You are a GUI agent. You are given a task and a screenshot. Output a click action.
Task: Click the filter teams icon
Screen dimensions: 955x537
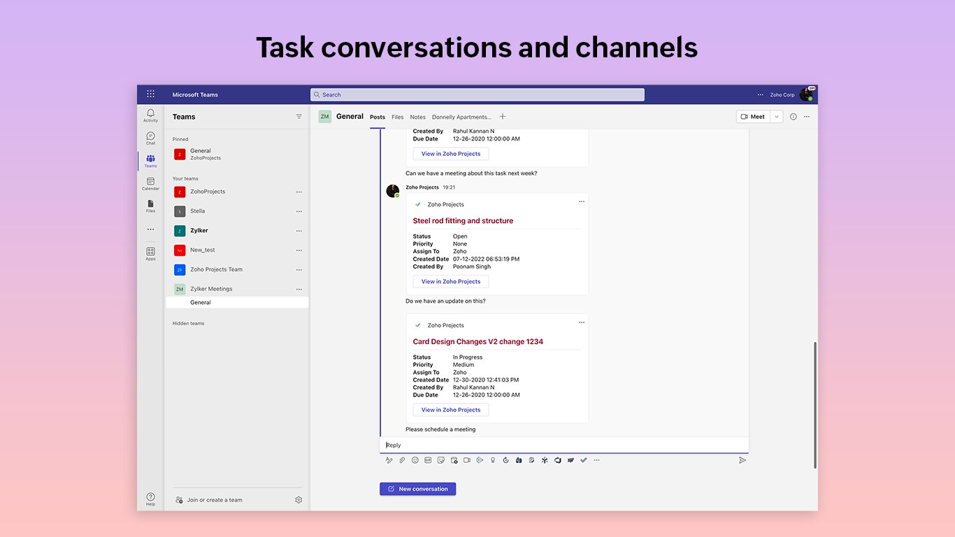coord(299,117)
